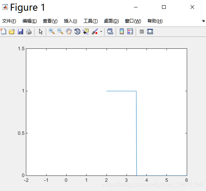Expand the brush color dropdown arrow
The width and height of the screenshot is (206, 191).
(101, 31)
